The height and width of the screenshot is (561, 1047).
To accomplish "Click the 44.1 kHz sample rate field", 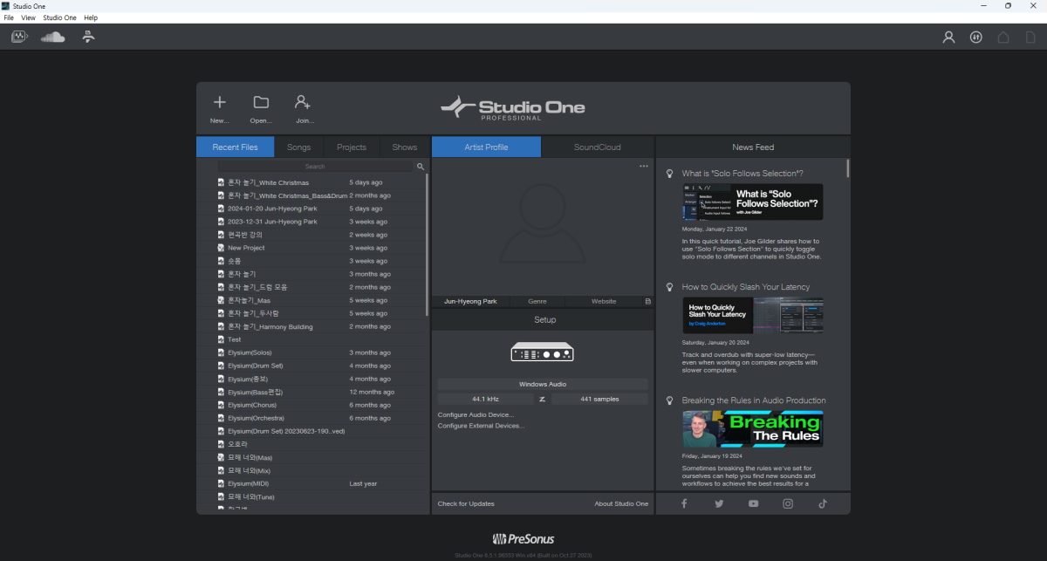I will click(x=485, y=399).
